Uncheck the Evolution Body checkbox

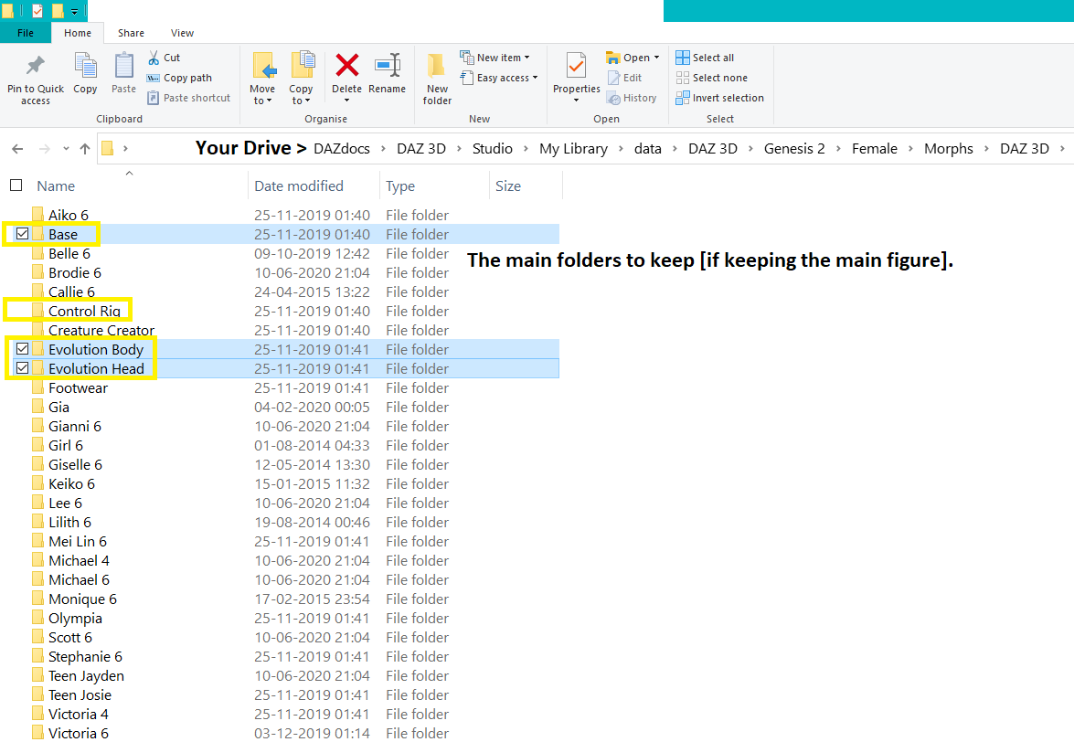(23, 349)
